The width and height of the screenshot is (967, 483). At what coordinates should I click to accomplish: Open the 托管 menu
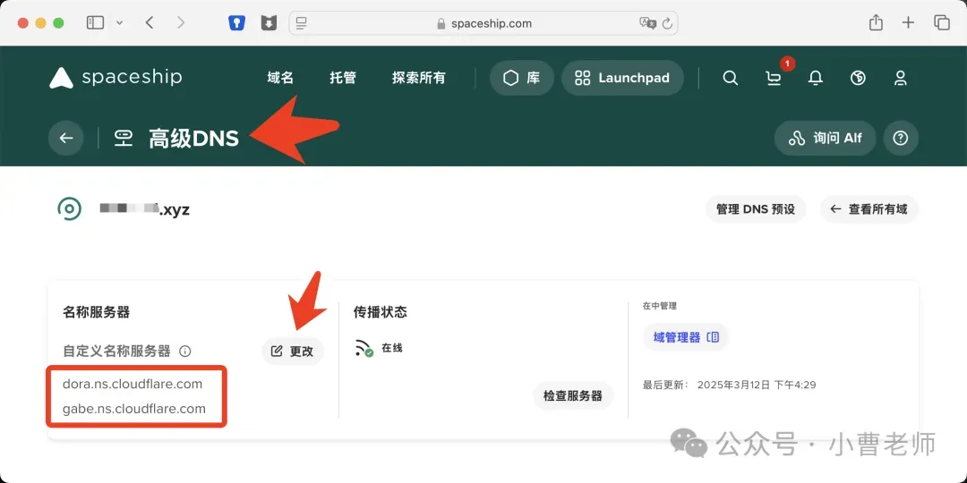click(x=343, y=78)
